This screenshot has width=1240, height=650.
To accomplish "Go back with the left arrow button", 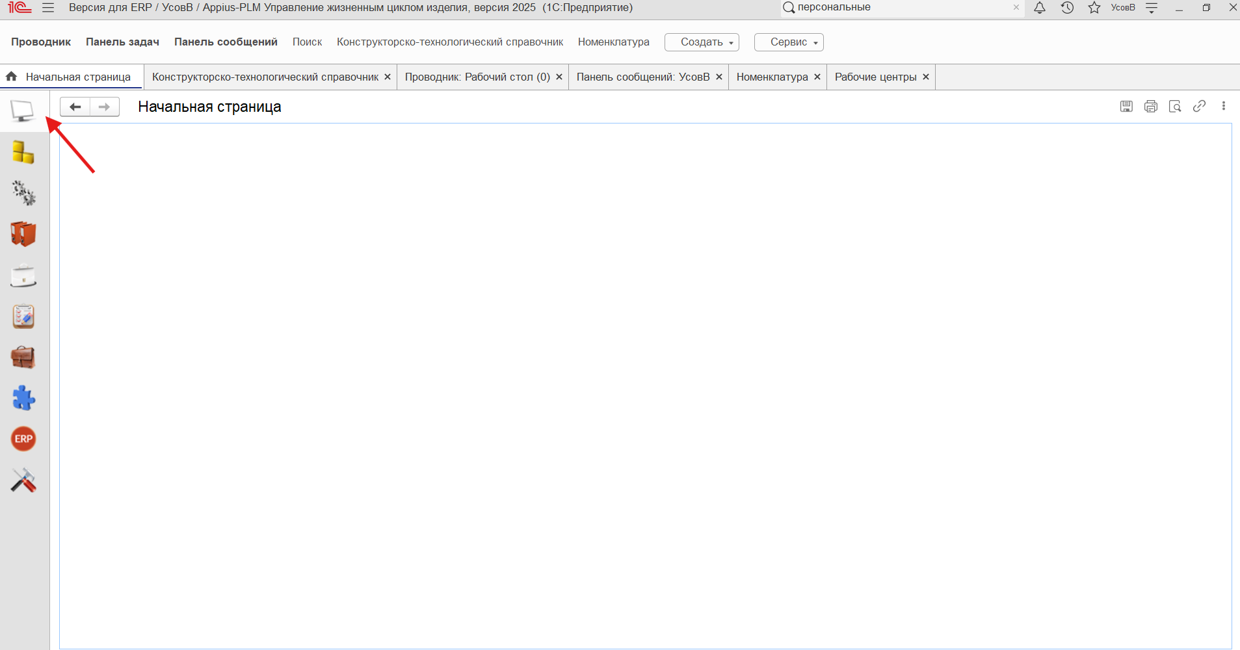I will pyautogui.click(x=75, y=107).
